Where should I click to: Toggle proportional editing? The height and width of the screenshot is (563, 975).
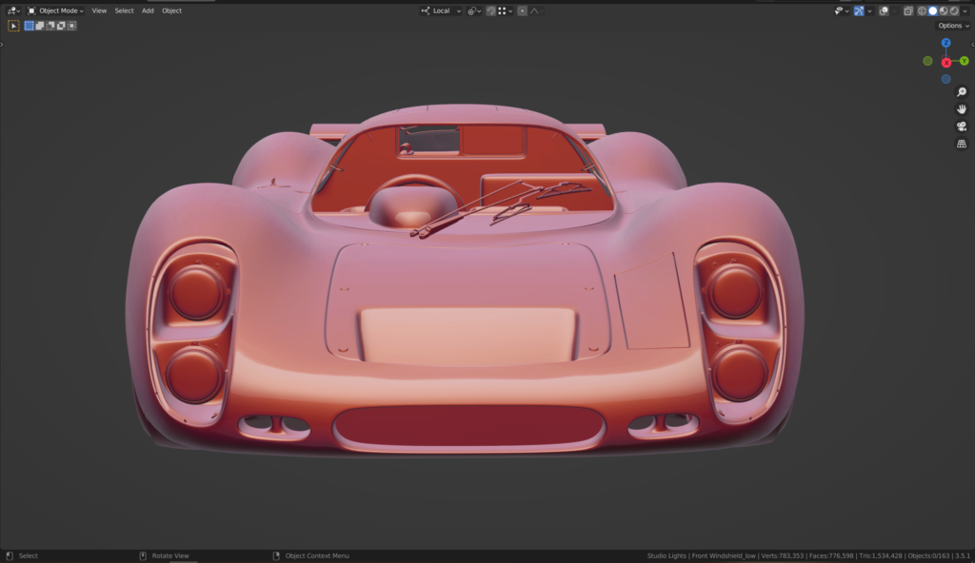(523, 10)
